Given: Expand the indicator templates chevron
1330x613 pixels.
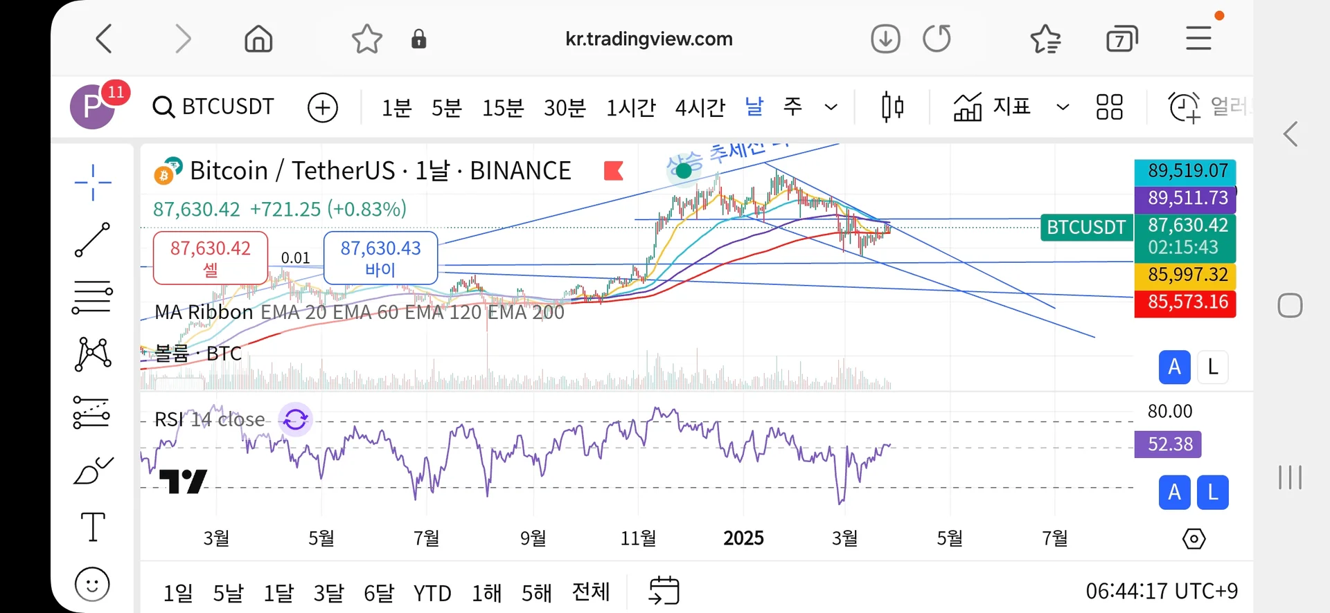Looking at the screenshot, I should (x=1063, y=107).
